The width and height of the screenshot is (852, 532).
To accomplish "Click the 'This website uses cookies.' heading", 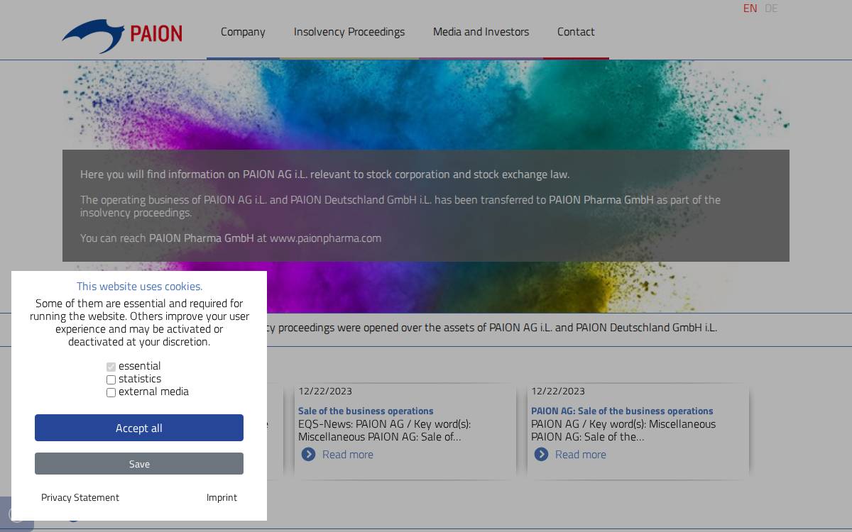I will (139, 287).
